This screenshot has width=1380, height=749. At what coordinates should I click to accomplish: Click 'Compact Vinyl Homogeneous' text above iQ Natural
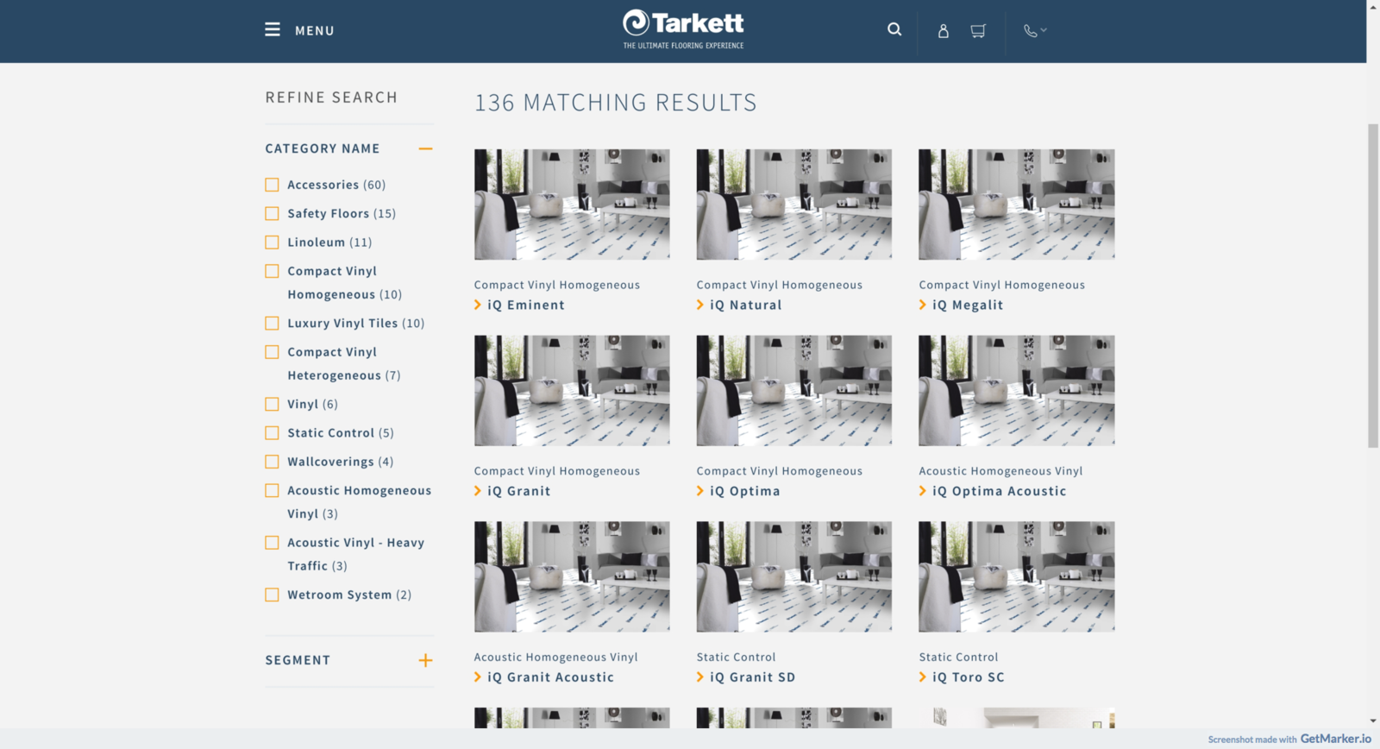(x=780, y=285)
